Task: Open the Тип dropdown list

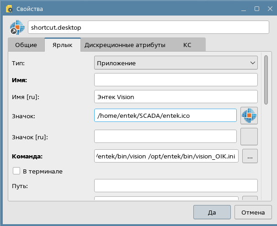Action: point(176,63)
